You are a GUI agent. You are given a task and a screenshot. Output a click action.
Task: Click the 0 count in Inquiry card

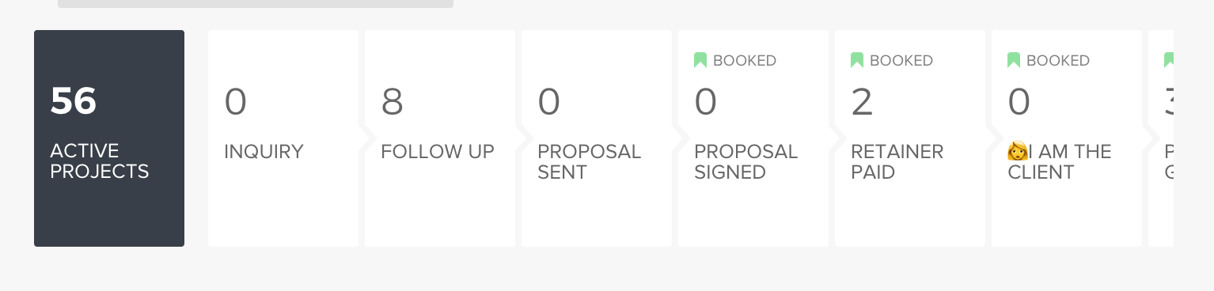pos(236,102)
